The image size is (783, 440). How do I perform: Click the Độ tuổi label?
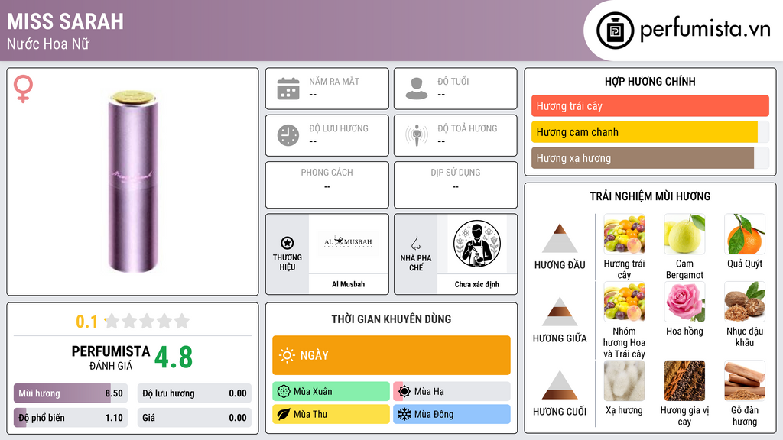click(x=453, y=81)
